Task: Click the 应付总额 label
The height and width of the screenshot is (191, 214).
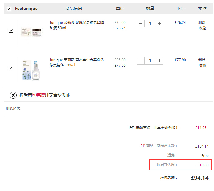Action: click(169, 177)
